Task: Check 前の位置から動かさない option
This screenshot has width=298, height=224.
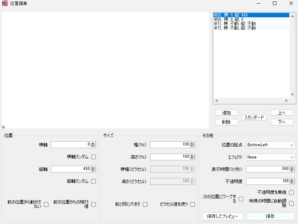Action: (46, 204)
